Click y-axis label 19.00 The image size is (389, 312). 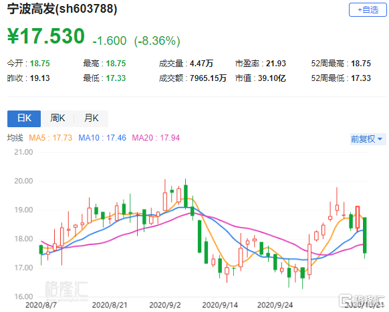tap(23, 210)
